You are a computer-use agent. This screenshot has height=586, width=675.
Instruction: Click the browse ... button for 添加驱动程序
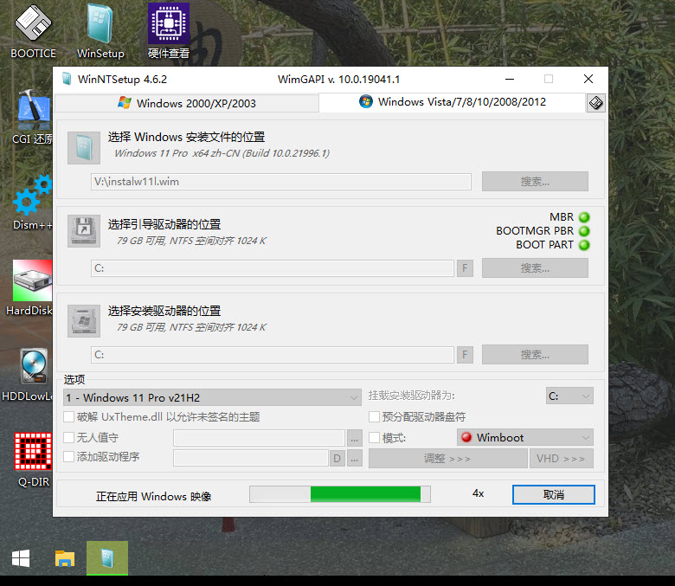354,459
